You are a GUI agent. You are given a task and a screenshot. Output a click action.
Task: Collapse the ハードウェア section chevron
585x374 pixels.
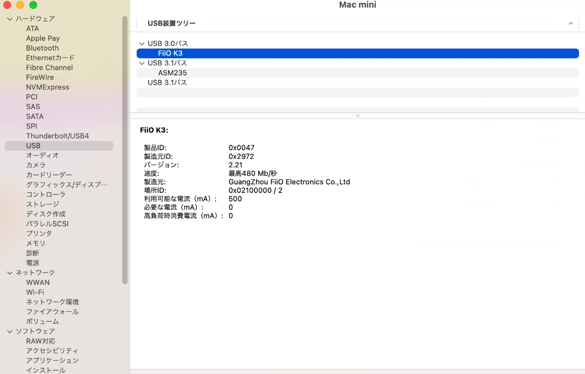pyautogui.click(x=9, y=19)
